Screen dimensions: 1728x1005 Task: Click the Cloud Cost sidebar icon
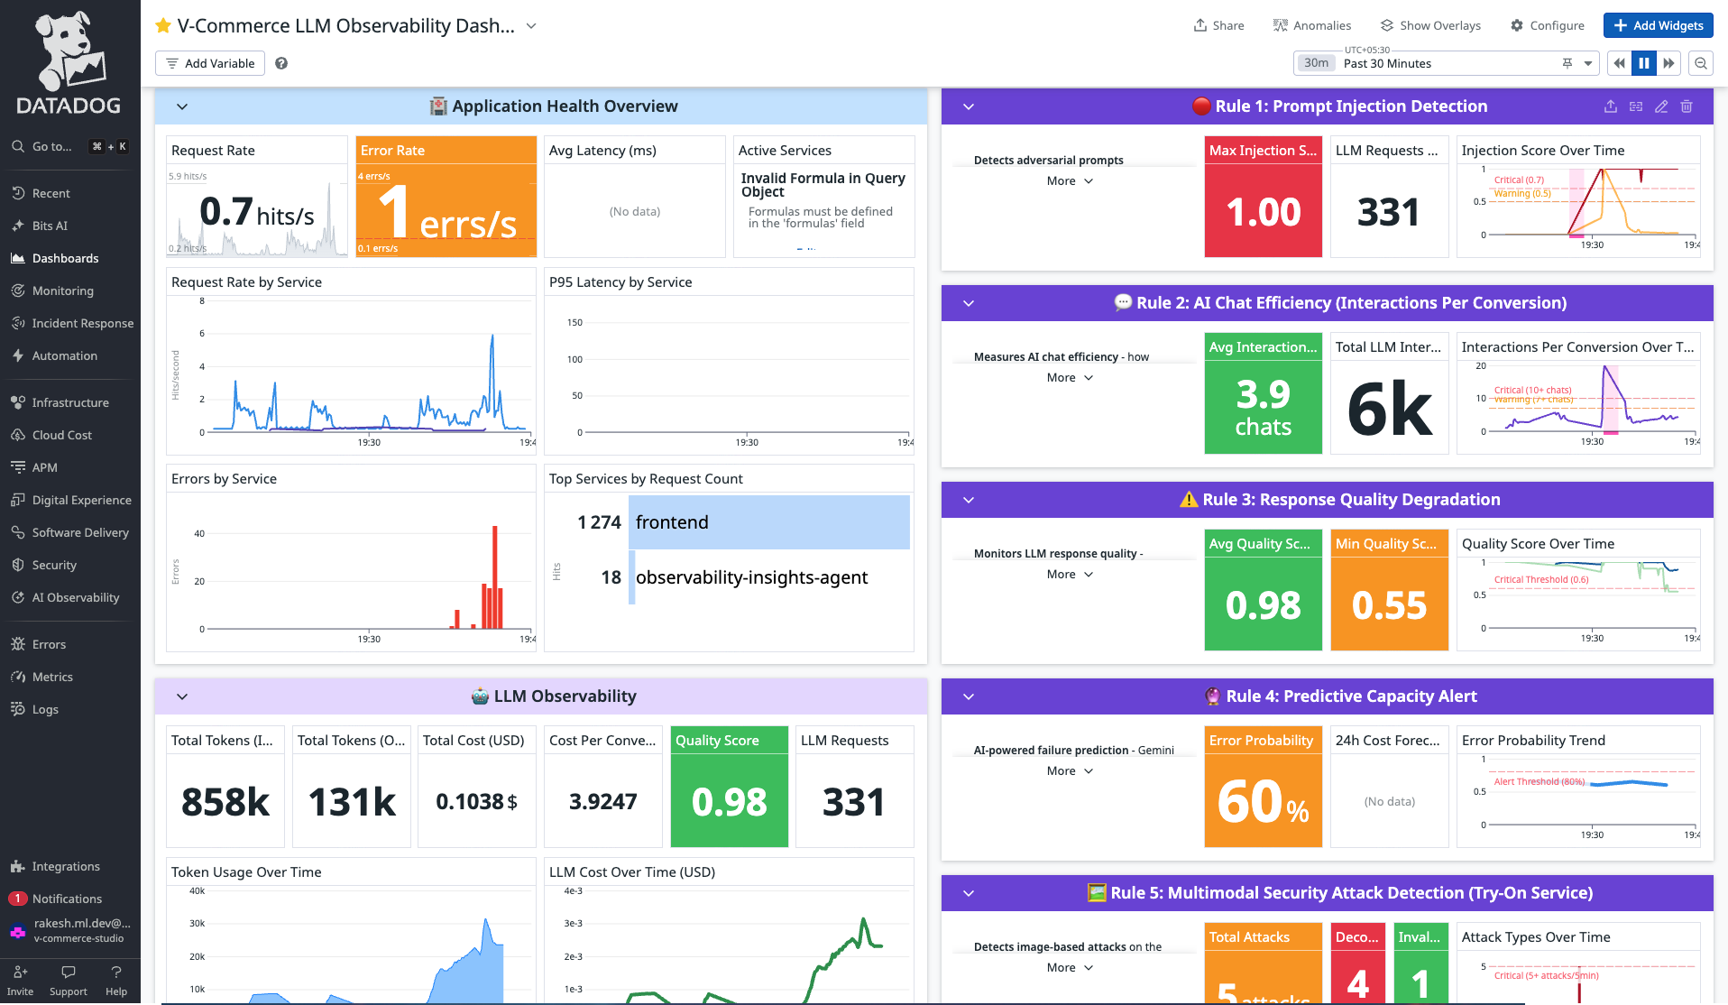point(18,435)
